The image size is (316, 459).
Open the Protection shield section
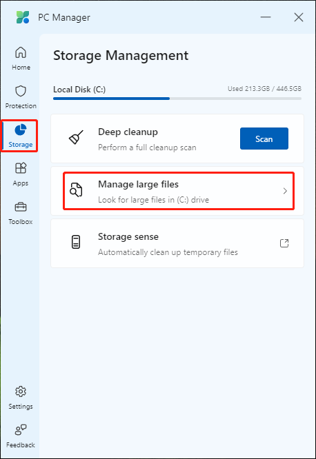coord(21,97)
